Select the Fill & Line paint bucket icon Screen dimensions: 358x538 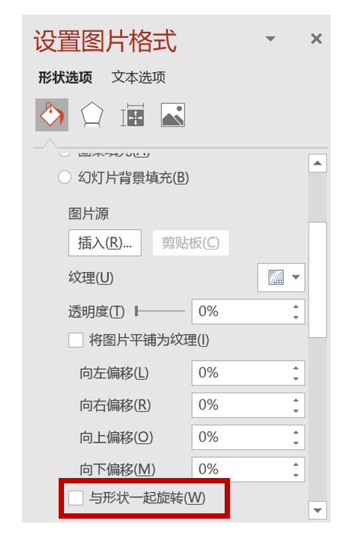tap(52, 115)
